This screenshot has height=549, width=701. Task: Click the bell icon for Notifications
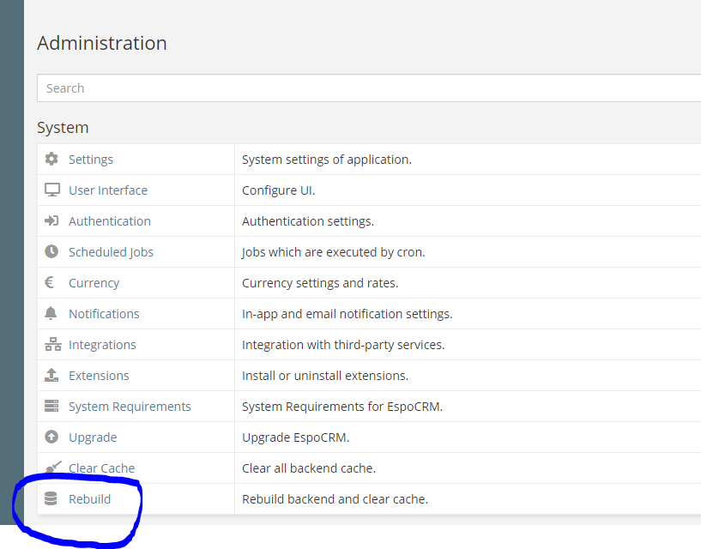point(51,314)
